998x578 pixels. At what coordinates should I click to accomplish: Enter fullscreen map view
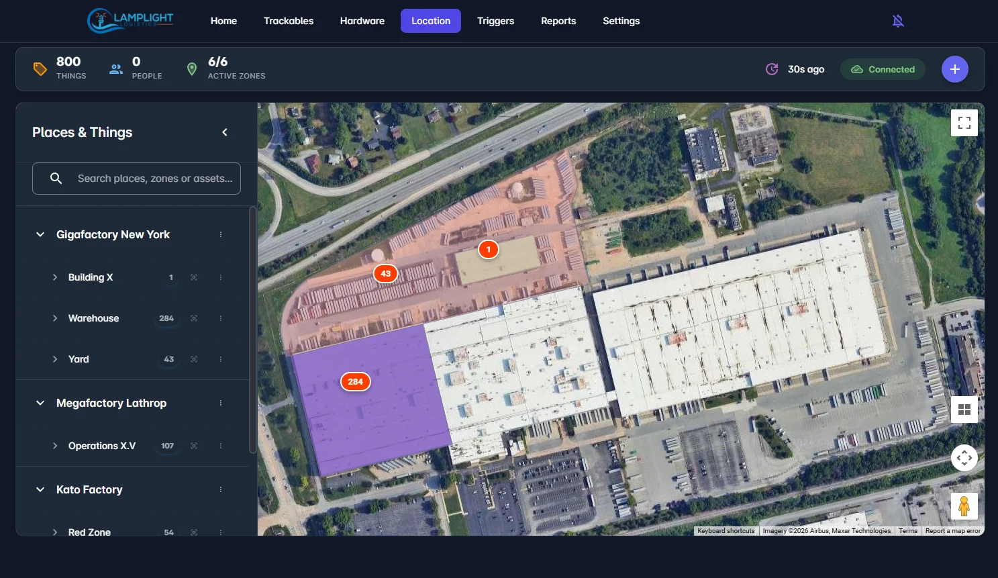point(964,123)
